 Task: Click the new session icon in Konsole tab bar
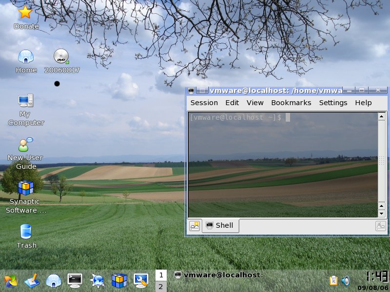point(195,226)
